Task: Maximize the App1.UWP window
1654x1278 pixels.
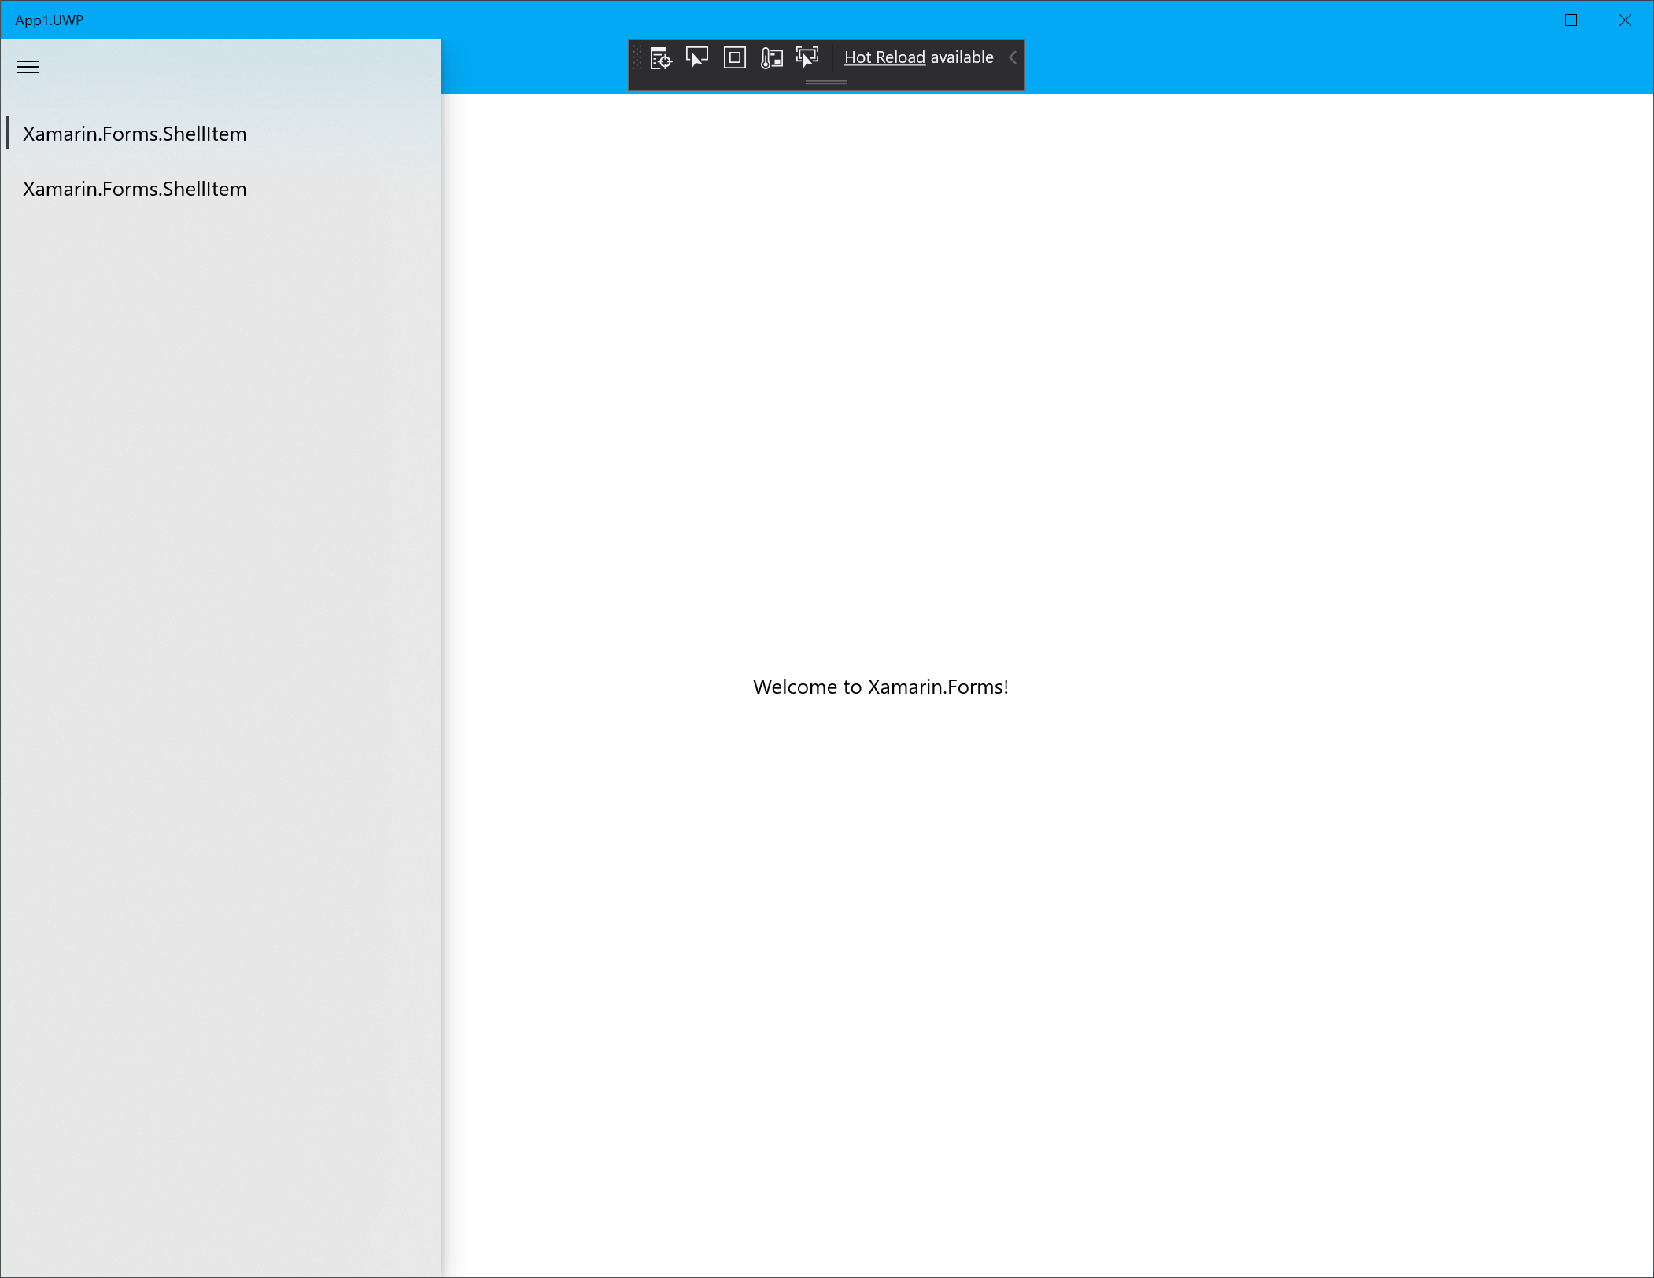Action: click(x=1571, y=20)
